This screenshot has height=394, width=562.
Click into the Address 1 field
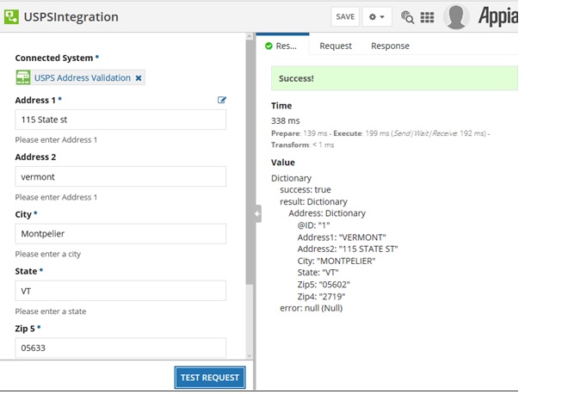tap(120, 120)
